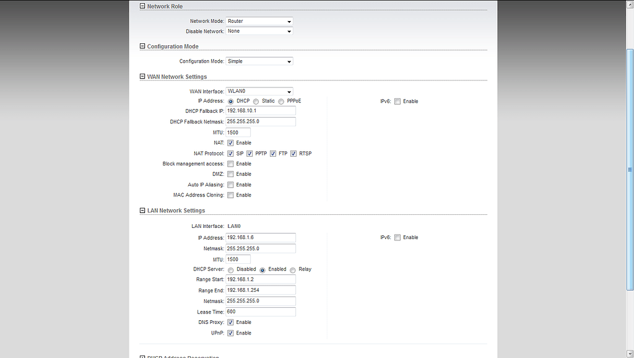Viewport: 634px width, 358px height.
Task: Collapse the Configuration Mode section
Action: coord(142,46)
